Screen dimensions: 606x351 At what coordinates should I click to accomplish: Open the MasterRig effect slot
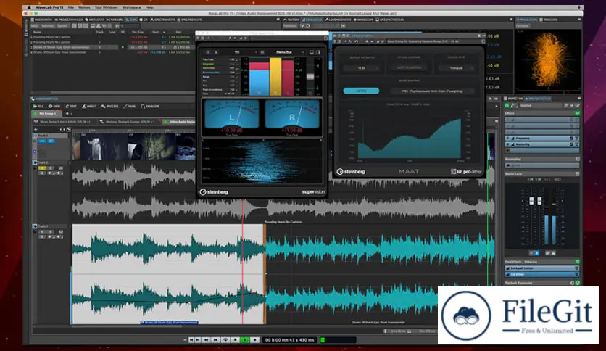pos(541,144)
